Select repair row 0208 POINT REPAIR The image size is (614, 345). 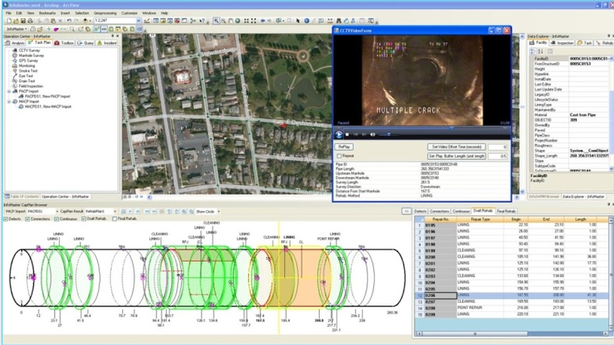click(511, 308)
